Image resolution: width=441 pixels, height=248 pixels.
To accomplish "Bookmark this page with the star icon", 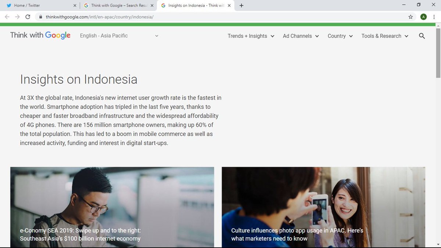I will 410,17.
